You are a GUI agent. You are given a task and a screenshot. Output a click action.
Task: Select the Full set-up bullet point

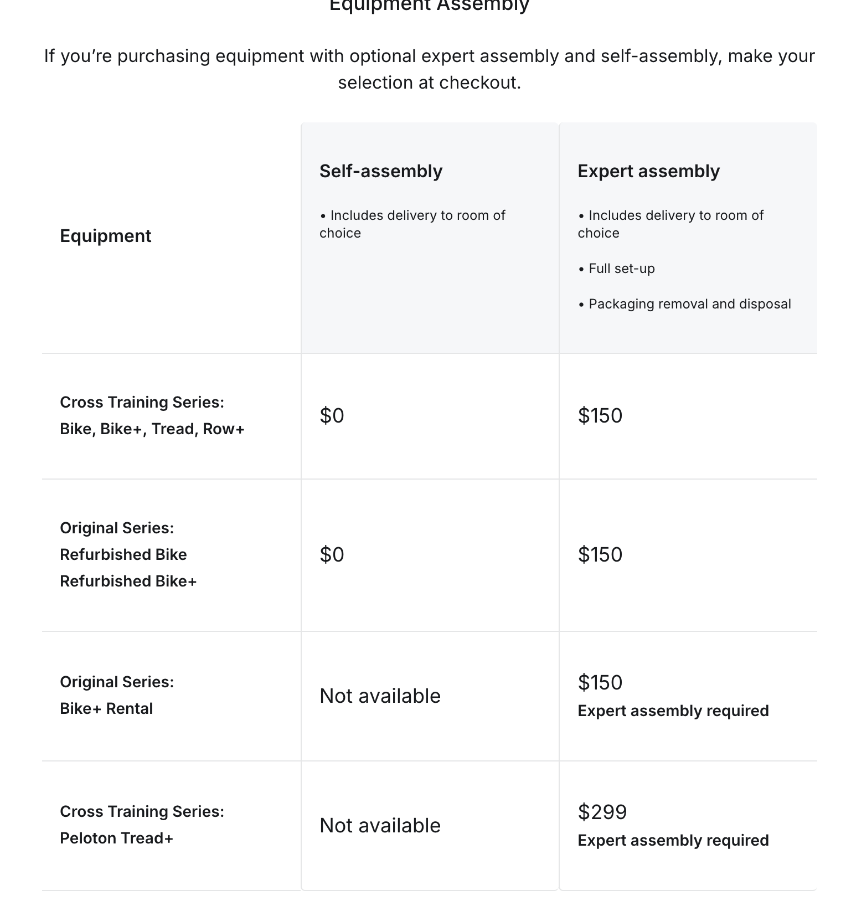point(621,269)
